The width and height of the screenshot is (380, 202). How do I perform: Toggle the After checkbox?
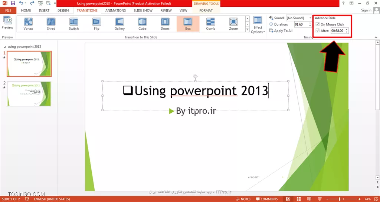click(318, 31)
